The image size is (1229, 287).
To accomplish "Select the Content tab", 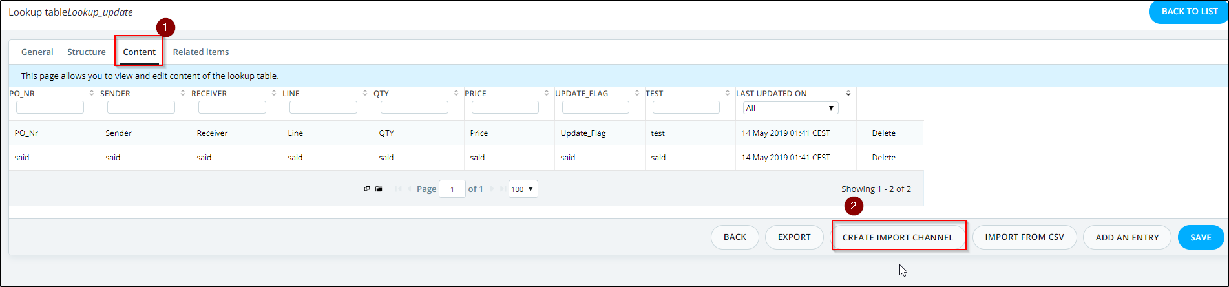I will click(140, 52).
